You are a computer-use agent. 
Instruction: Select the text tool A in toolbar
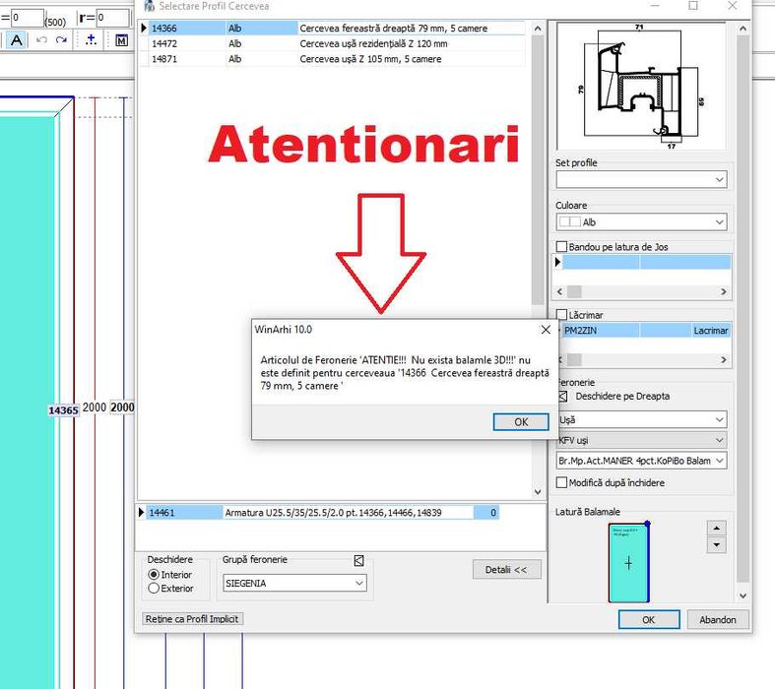tap(17, 40)
